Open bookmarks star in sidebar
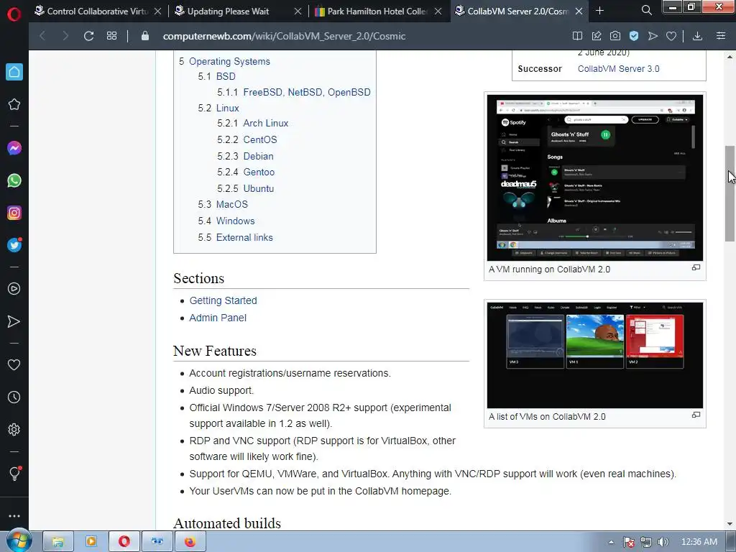This screenshot has height=552, width=736. (14, 104)
